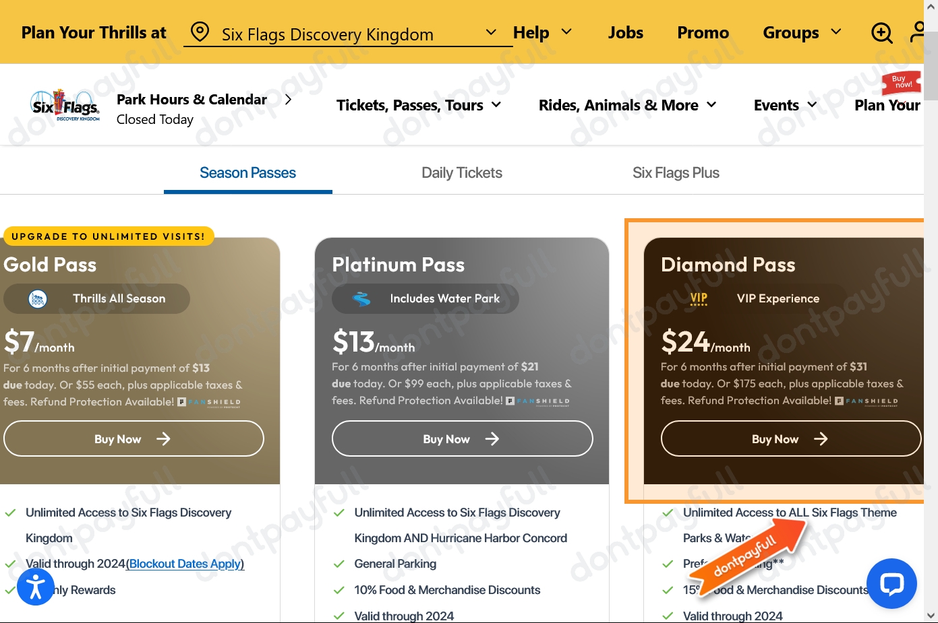Click the Six Flags Discovery Kingdom logo
This screenshot has width=938, height=623.
tap(64, 104)
